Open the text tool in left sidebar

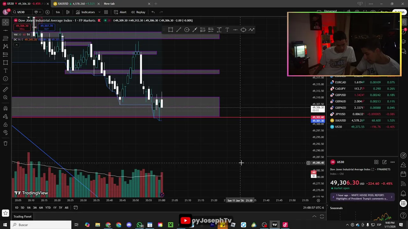point(5,71)
